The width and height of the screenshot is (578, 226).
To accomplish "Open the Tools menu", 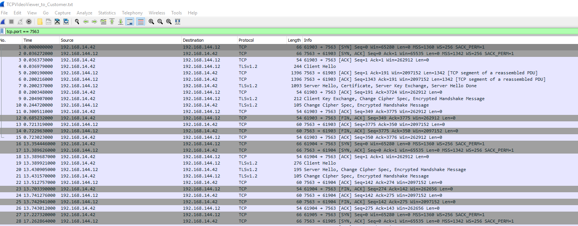I will click(176, 13).
